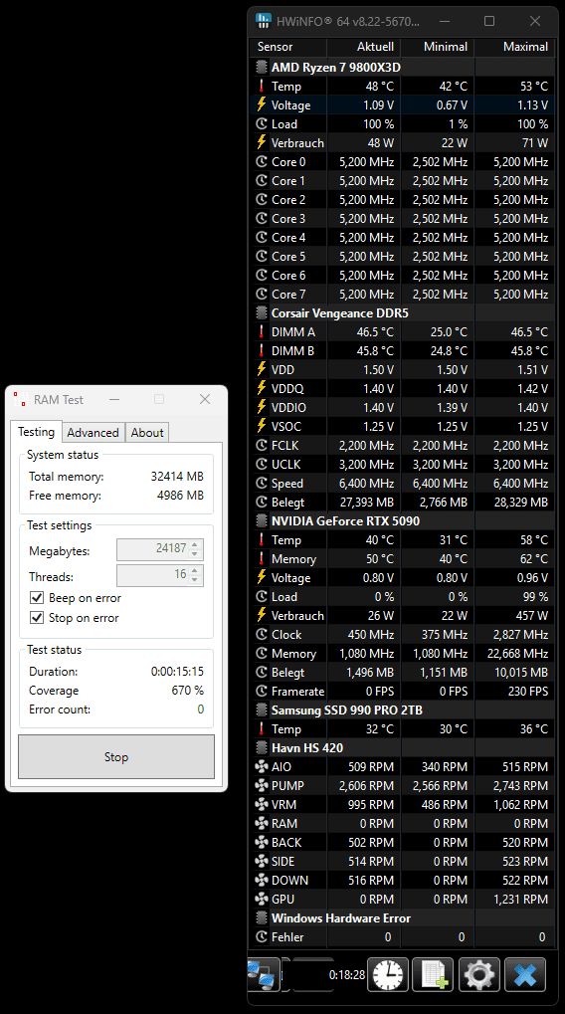Toggle the Beep on error checkbox
The image size is (565, 1014).
point(37,597)
